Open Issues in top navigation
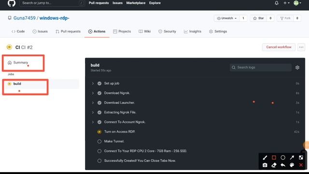Viewport: 309px width, 174px height. point(117,3)
